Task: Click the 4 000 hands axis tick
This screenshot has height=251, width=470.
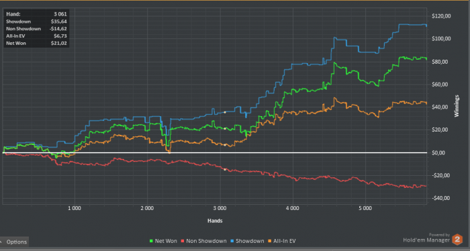Action: pos(292,208)
